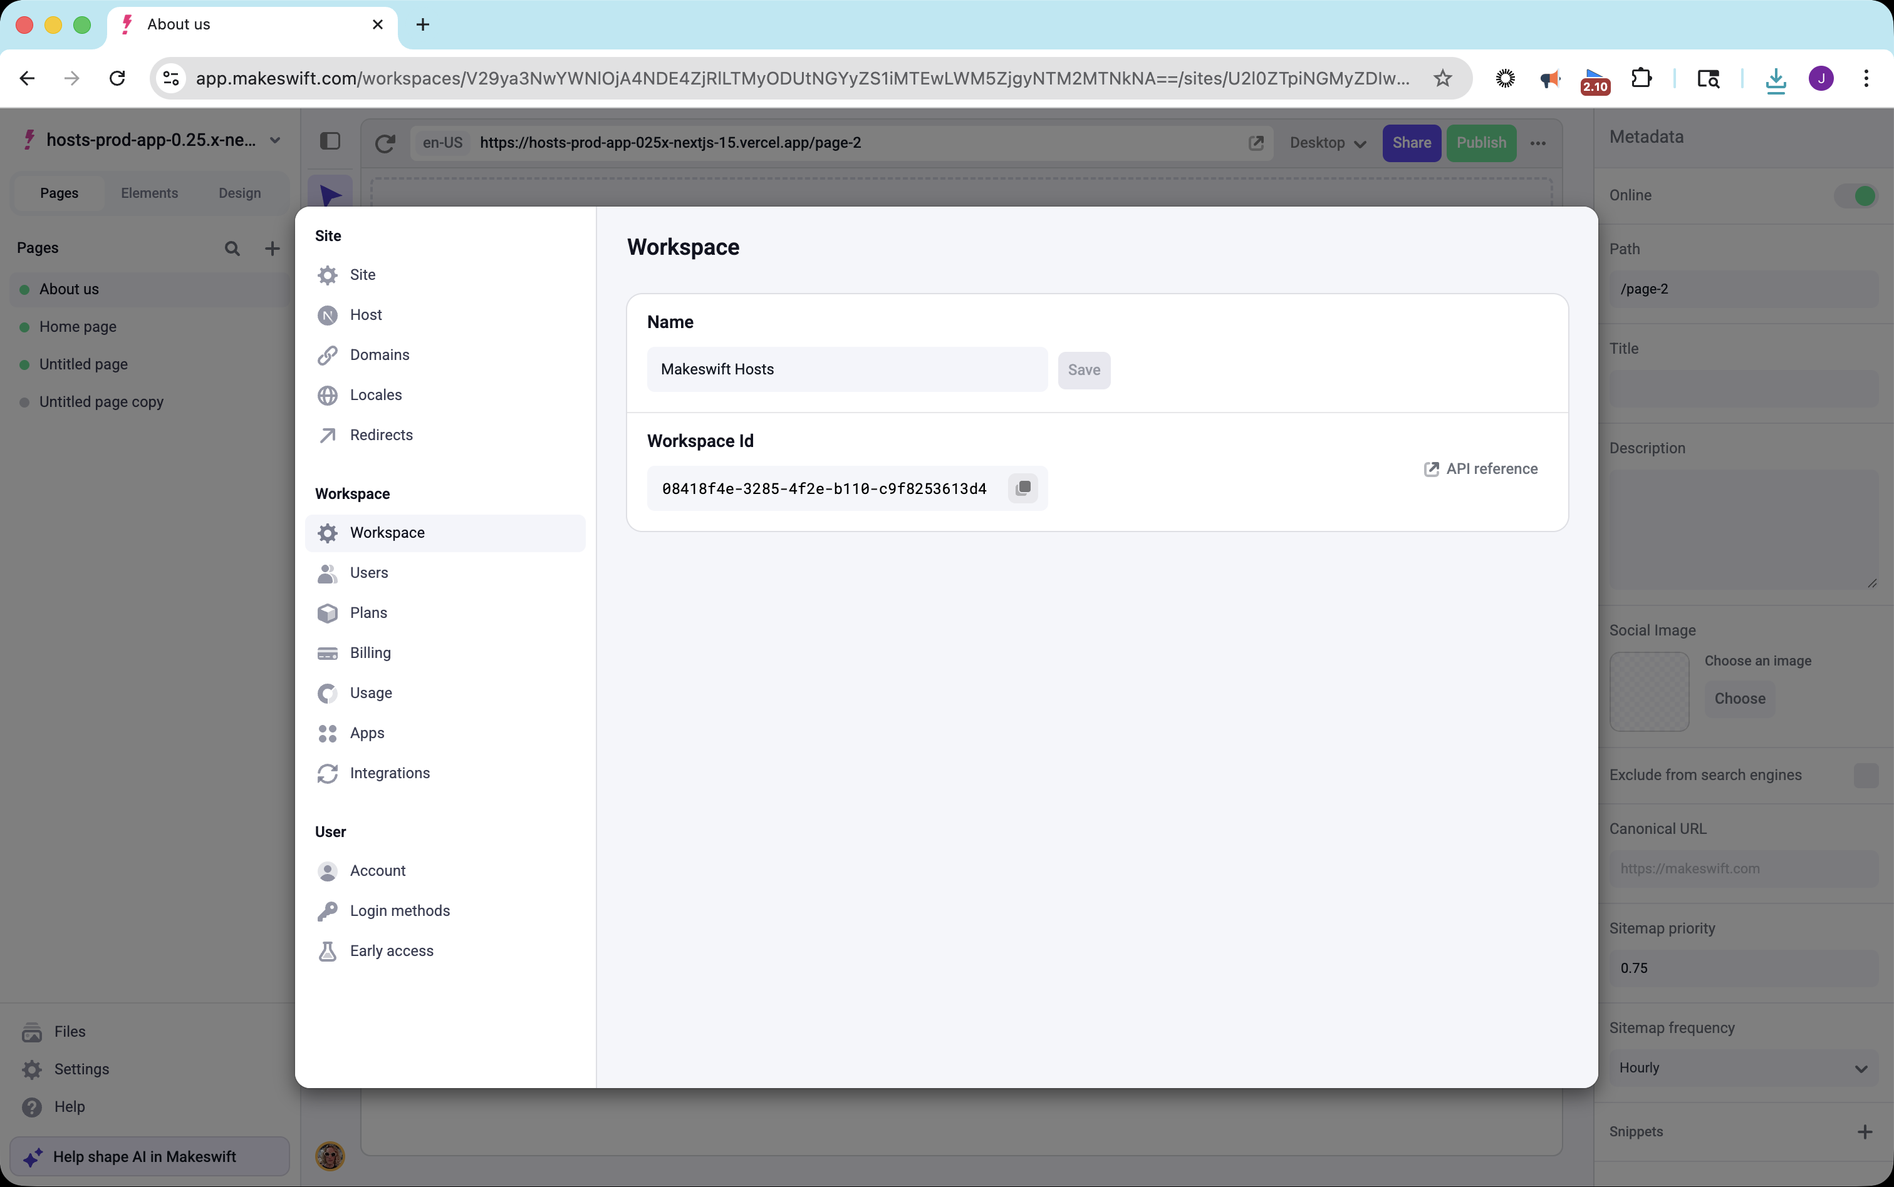Image resolution: width=1894 pixels, height=1187 pixels.
Task: Open the Desktop device dropdown
Action: (x=1327, y=143)
